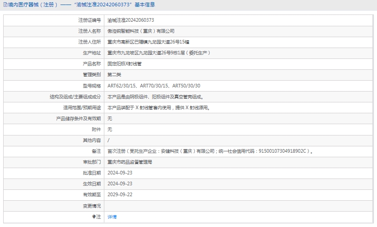Click registration number 渝械注准20242060373 value
377x227 pixels.
(x=131, y=20)
